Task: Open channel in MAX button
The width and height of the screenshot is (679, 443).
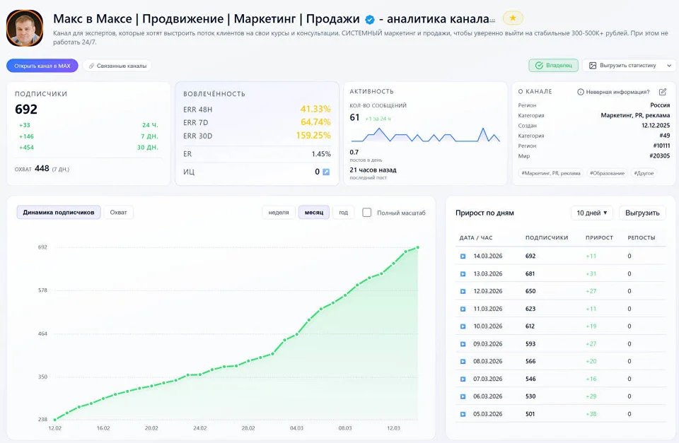Action: pyautogui.click(x=42, y=66)
